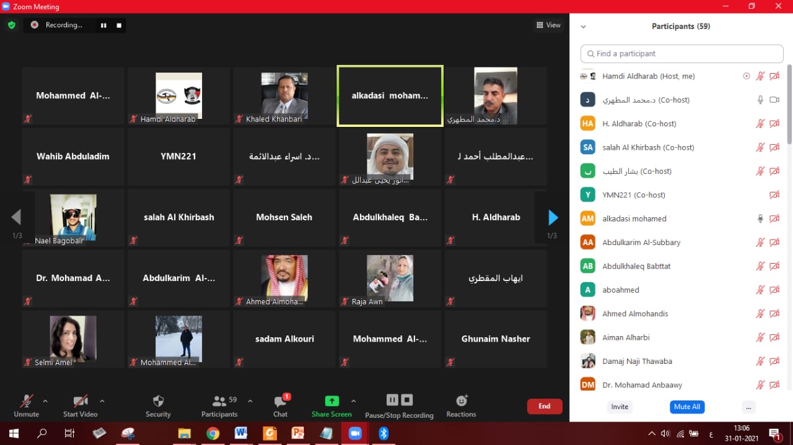Expand audio options next to Unmute
The width and height of the screenshot is (793, 445).
(x=45, y=401)
